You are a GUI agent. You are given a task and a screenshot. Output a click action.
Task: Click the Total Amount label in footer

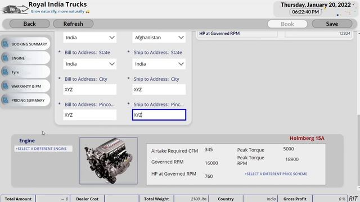pos(18,199)
